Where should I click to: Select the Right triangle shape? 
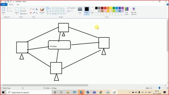[x=48, y=11]
